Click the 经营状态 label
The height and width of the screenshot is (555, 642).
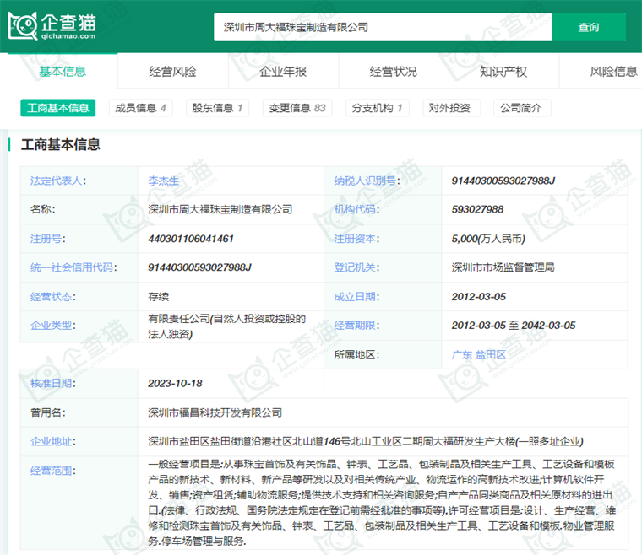pyautogui.click(x=53, y=297)
